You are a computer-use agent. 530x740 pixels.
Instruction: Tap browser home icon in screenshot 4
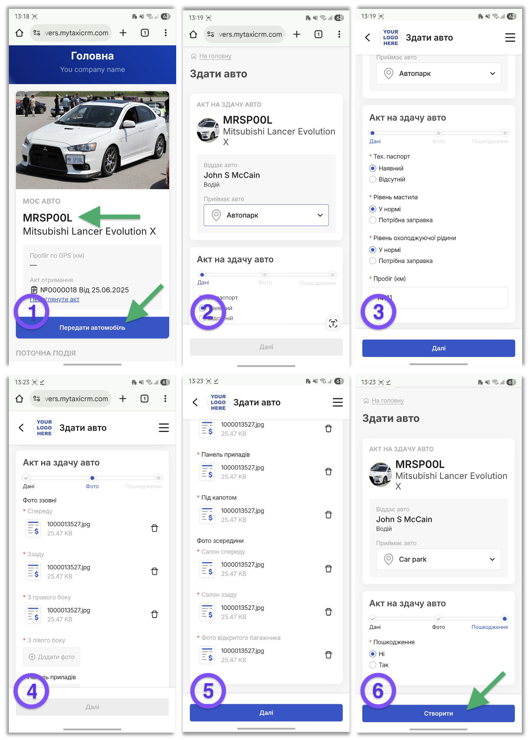tap(19, 399)
